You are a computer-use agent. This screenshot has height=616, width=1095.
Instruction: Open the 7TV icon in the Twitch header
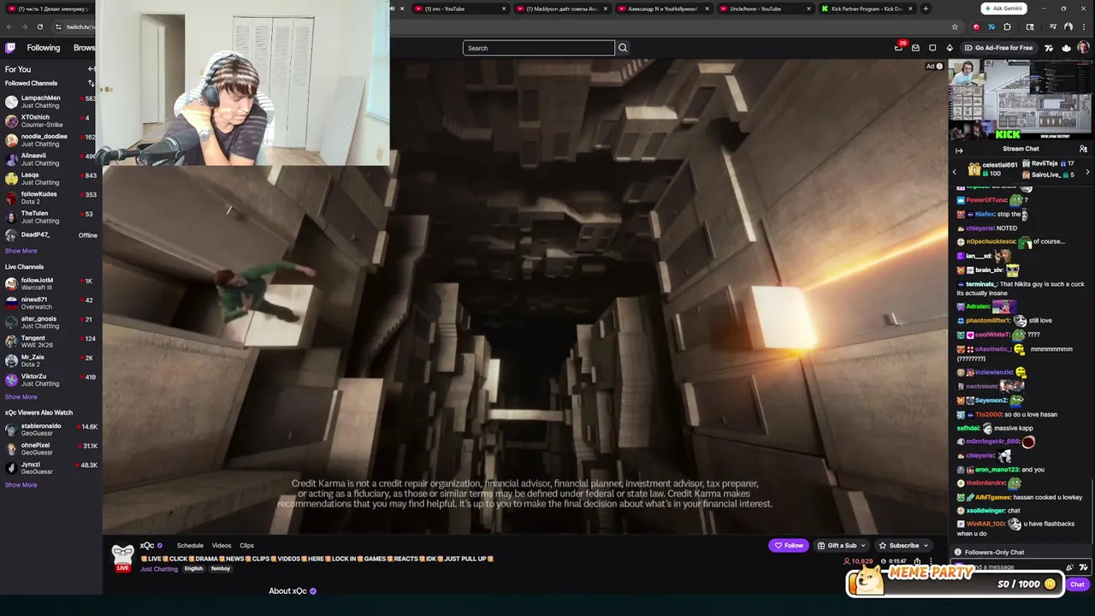click(1049, 48)
